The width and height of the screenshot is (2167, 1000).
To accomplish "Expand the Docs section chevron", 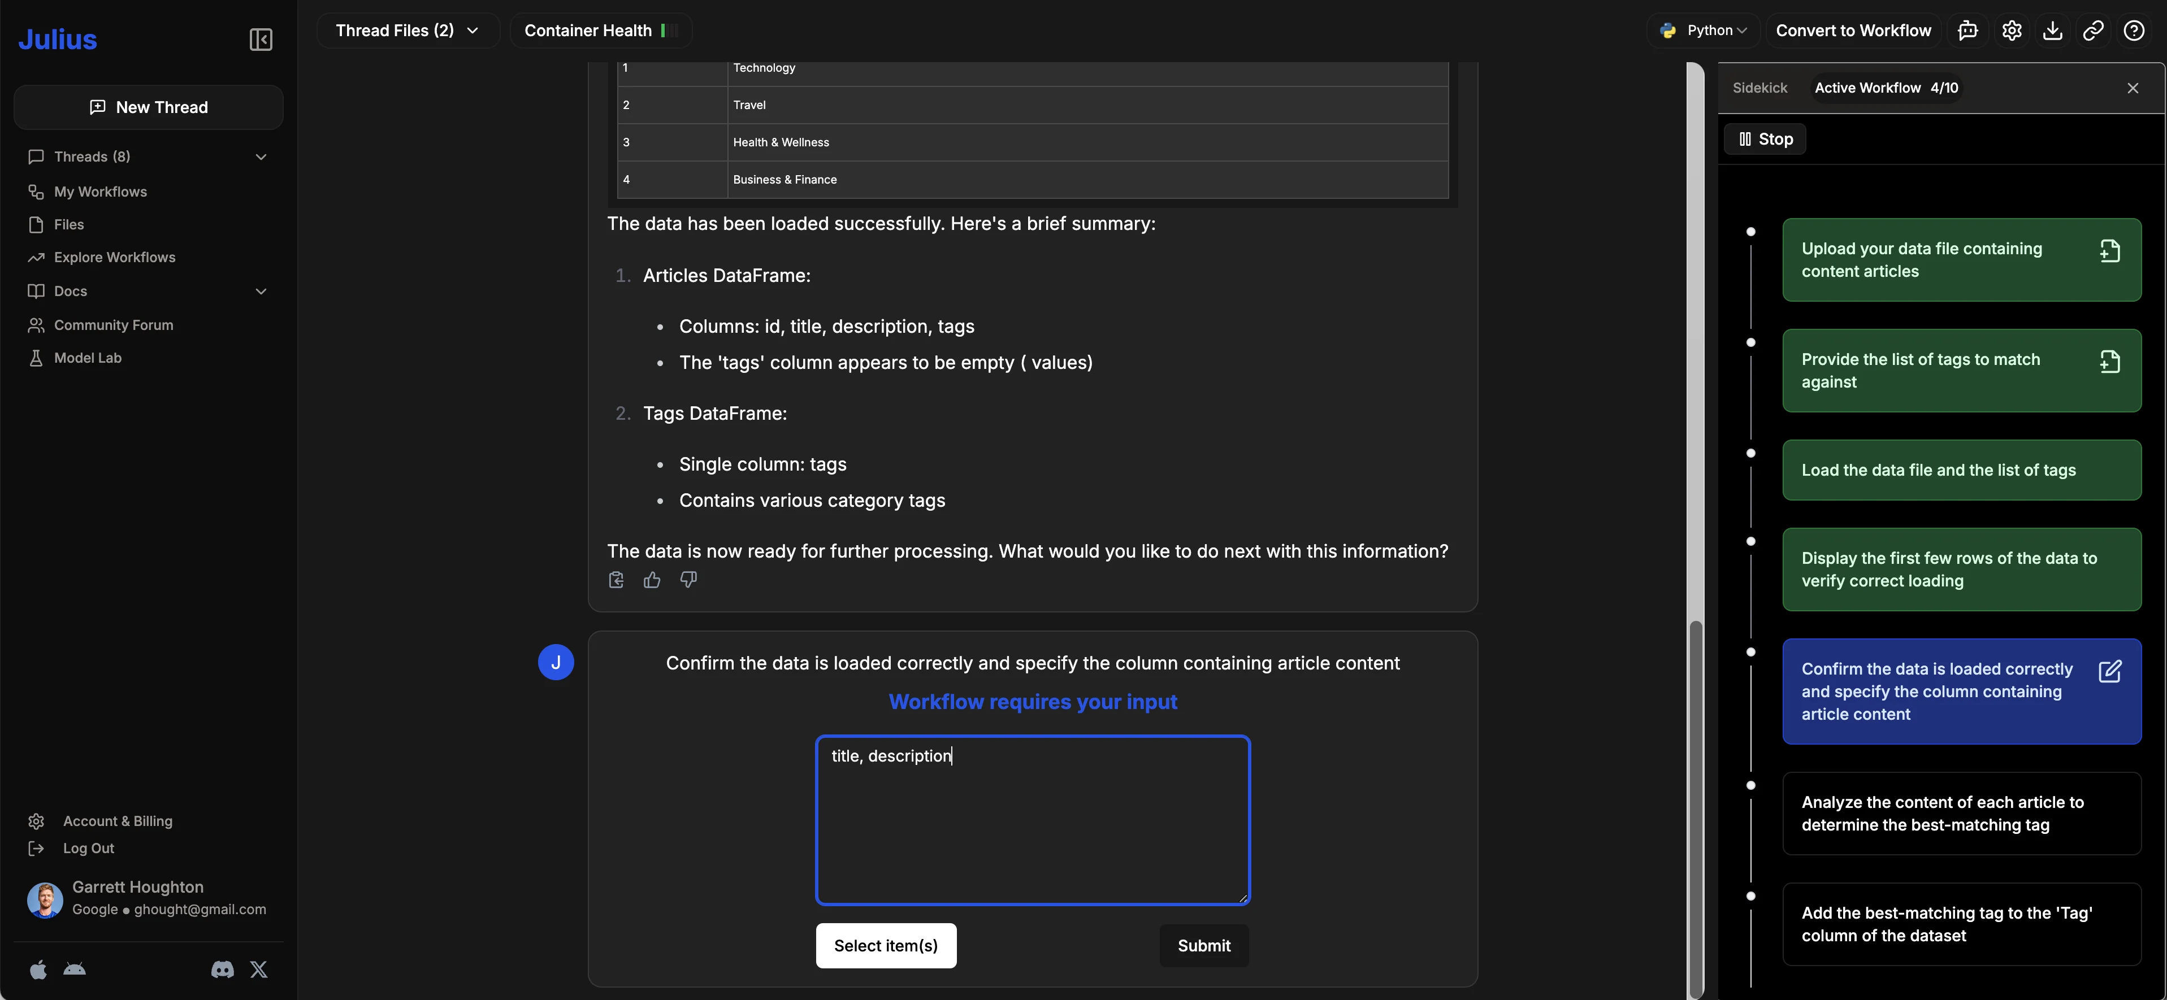I will (261, 291).
